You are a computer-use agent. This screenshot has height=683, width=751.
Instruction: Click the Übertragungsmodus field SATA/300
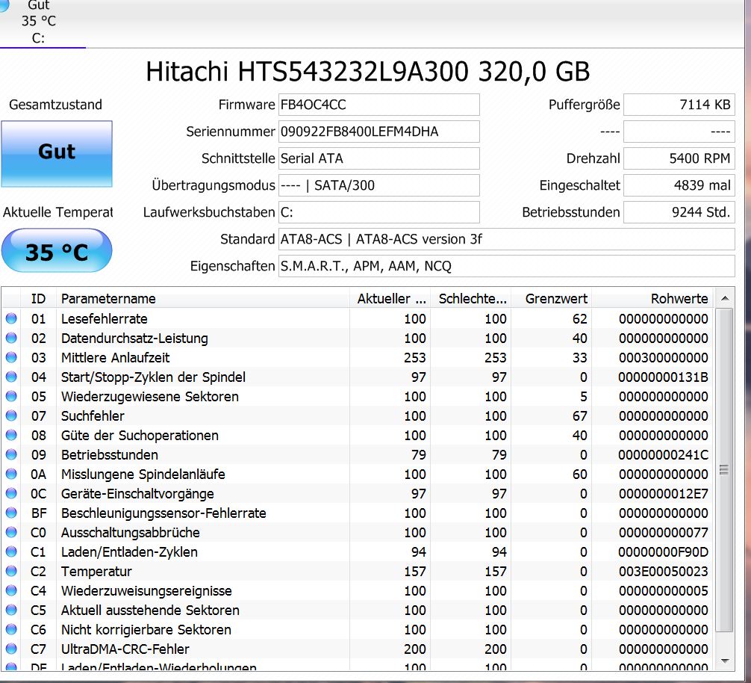click(378, 185)
